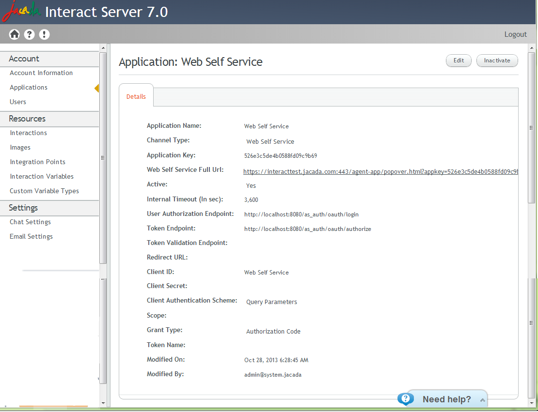Open Email Settings
This screenshot has width=538, height=412.
point(31,237)
